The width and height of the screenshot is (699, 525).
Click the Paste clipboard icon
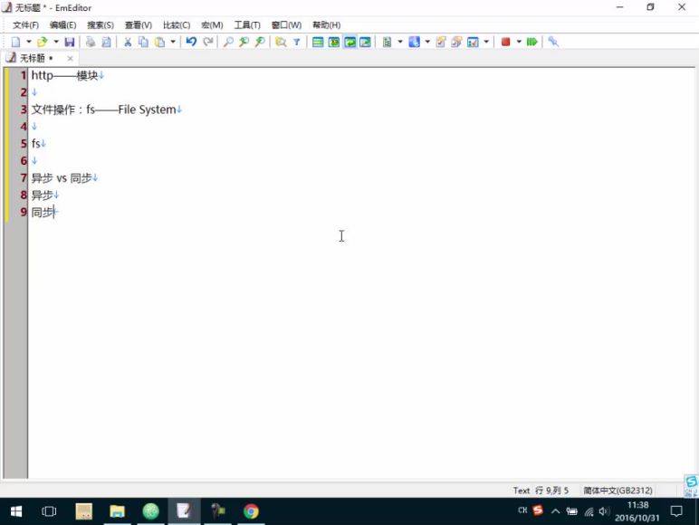pyautogui.click(x=159, y=42)
